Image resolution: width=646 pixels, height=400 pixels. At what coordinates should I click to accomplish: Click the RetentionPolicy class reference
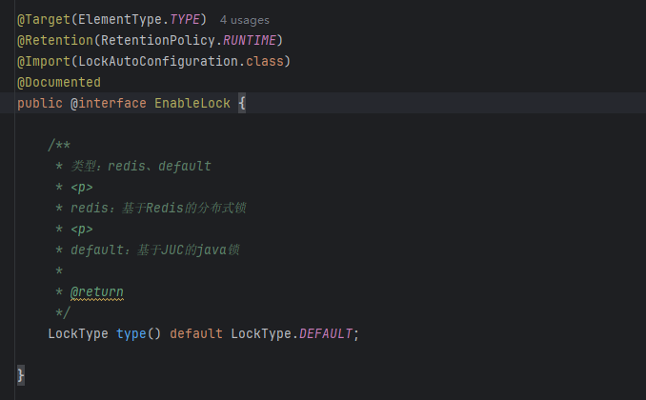tap(158, 40)
